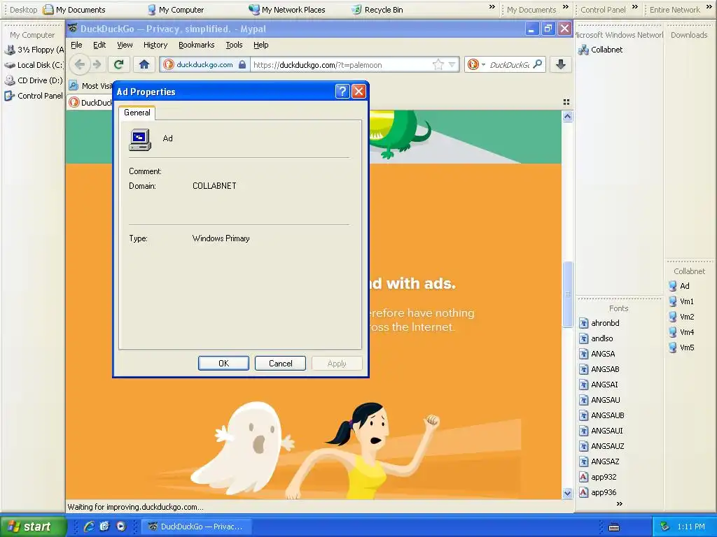Open the History menu

(x=155, y=45)
